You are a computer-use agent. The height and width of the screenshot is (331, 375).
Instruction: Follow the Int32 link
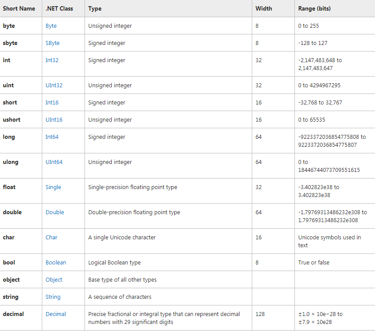coord(52,60)
